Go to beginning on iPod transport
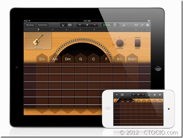The height and width of the screenshot is (138, 183). pyautogui.click(x=134, y=95)
